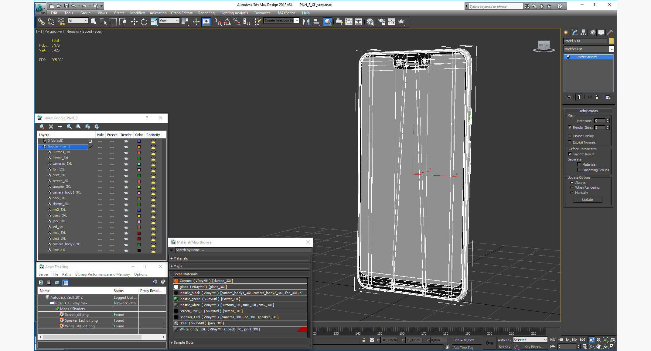Viewport: 651px width, 351px height.
Task: Collapse the Scene Materials rollout
Action: [239, 274]
